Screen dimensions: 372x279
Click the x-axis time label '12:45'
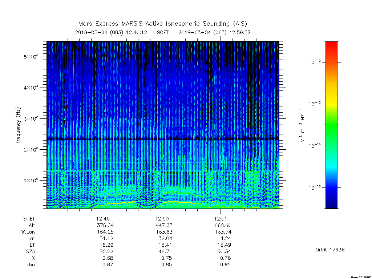[x=103, y=219]
